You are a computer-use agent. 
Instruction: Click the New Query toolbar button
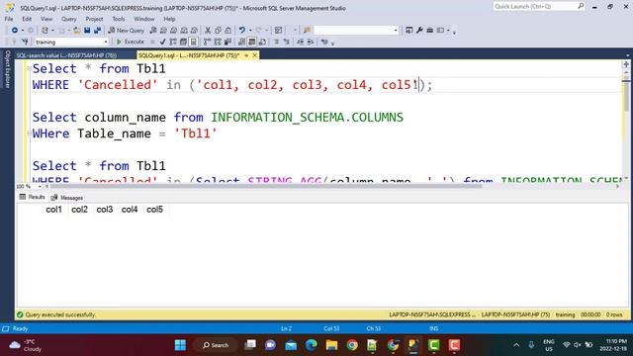point(128,31)
